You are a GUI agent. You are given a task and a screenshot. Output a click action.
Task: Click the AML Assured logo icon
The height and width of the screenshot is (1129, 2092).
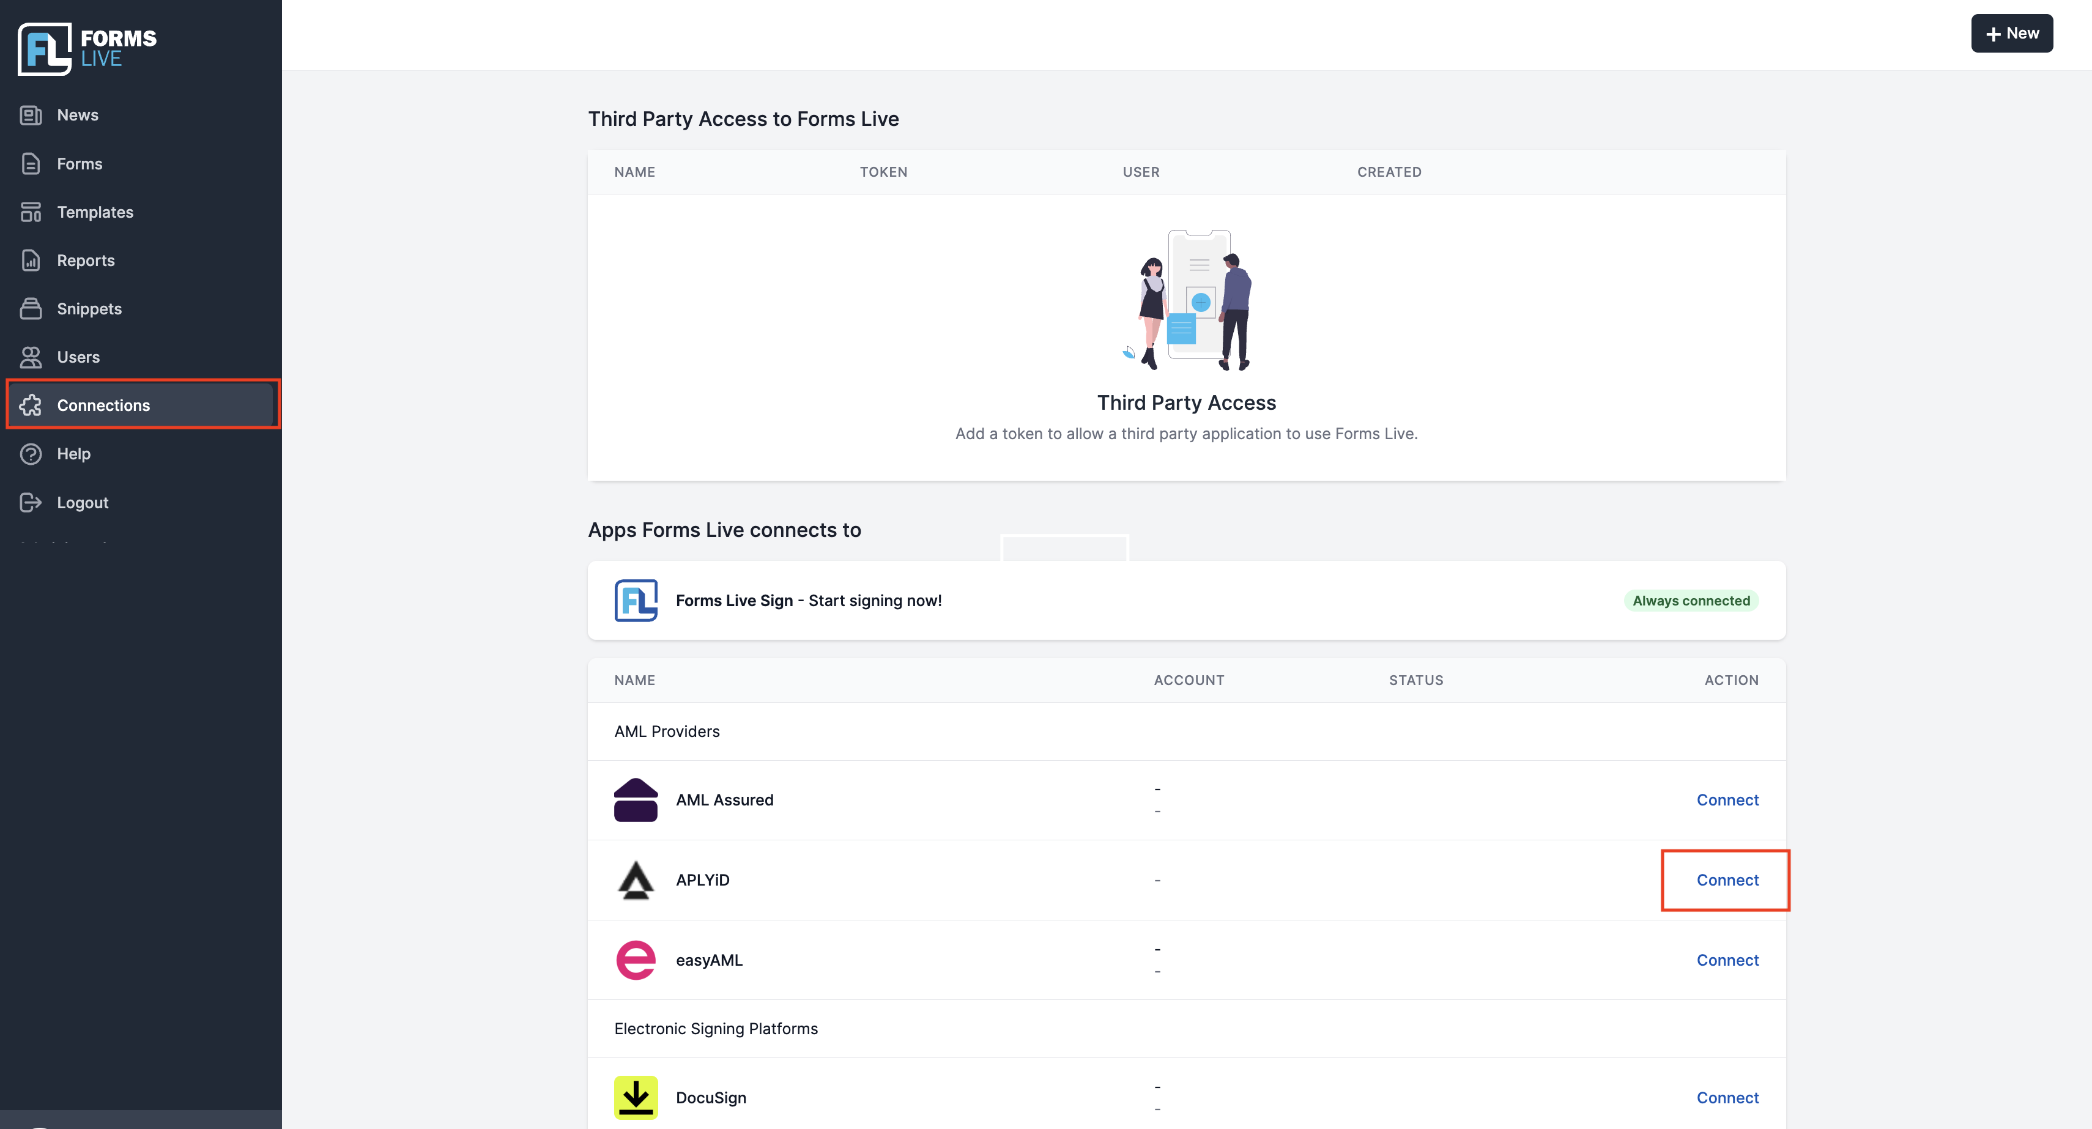click(636, 800)
